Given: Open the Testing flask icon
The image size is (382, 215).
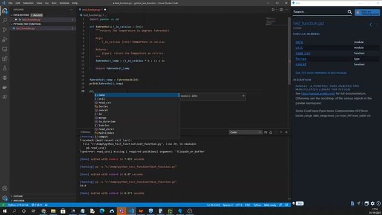Looking at the screenshot, I should click(5, 68).
